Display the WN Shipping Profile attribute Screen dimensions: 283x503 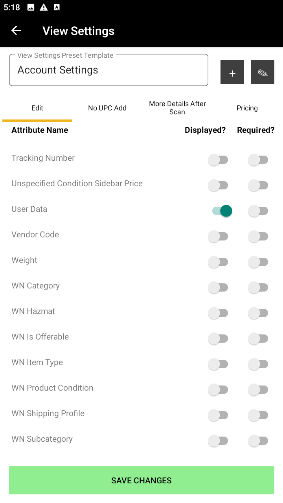[x=218, y=415]
